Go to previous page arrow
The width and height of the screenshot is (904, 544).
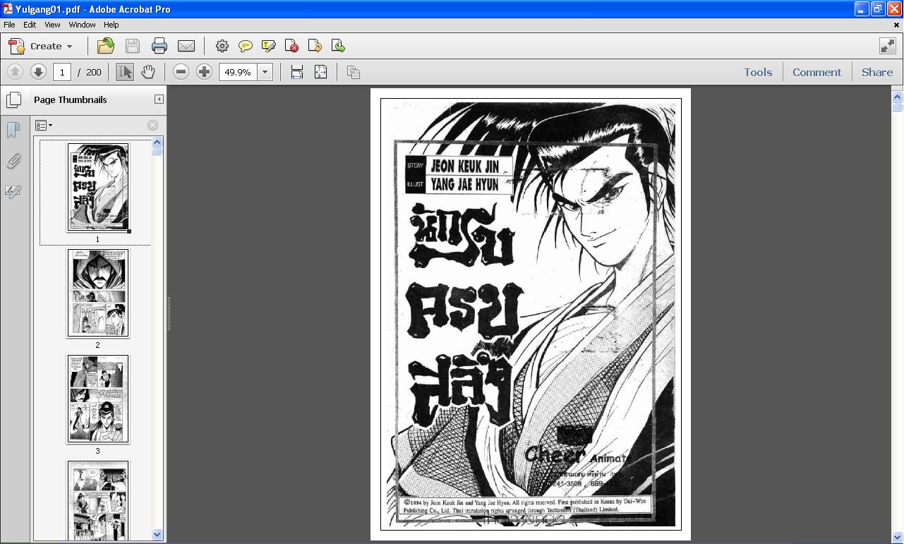click(15, 72)
